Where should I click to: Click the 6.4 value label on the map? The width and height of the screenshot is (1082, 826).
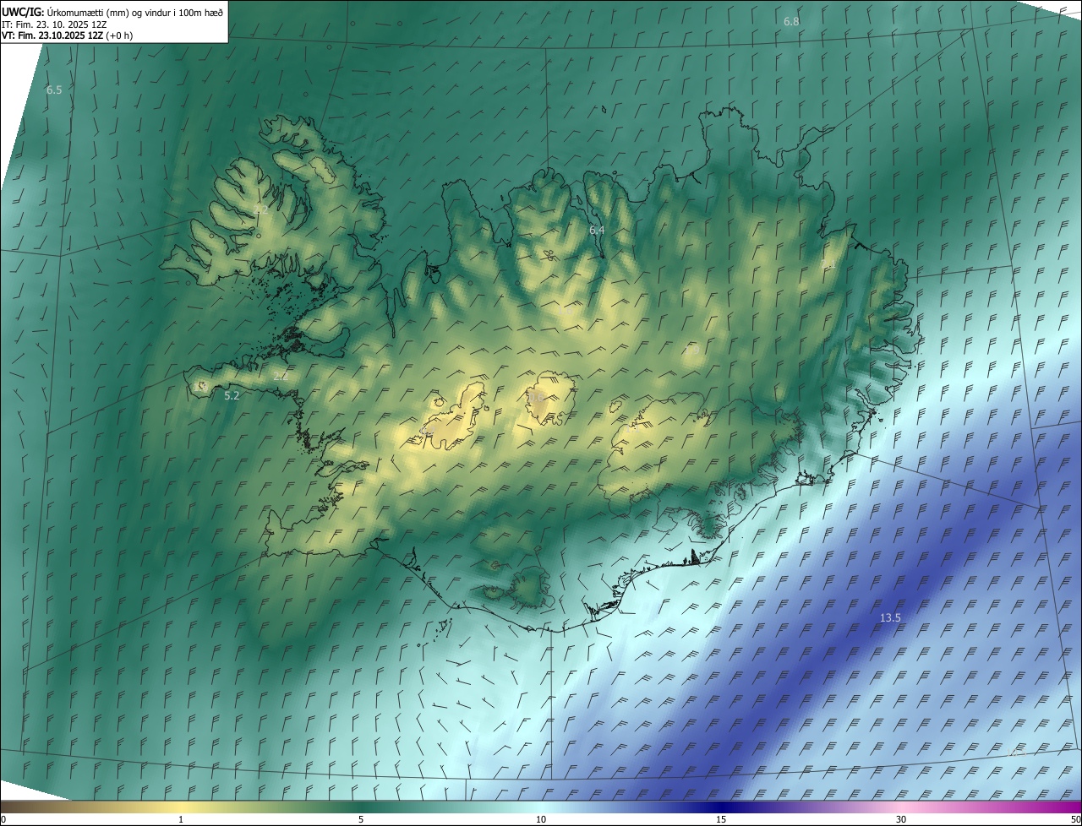(x=597, y=230)
